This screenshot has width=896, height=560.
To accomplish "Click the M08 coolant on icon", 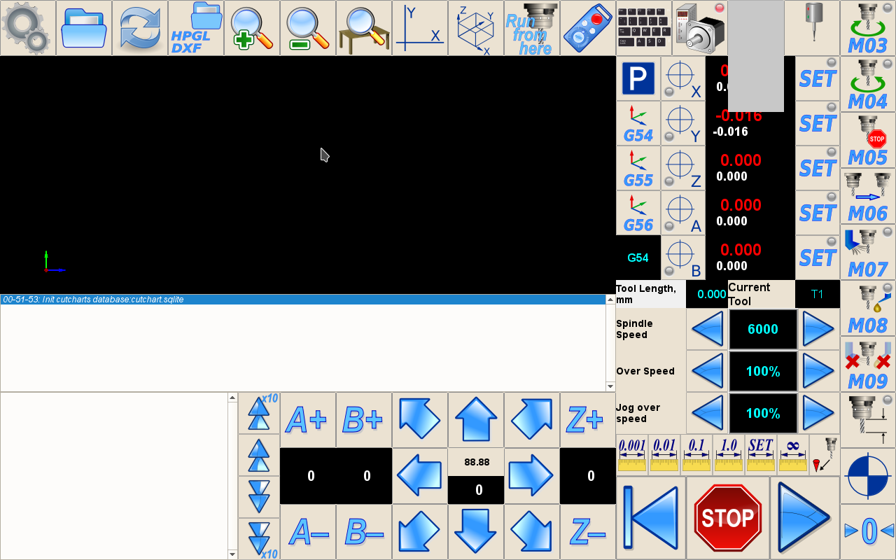I will coord(867,308).
